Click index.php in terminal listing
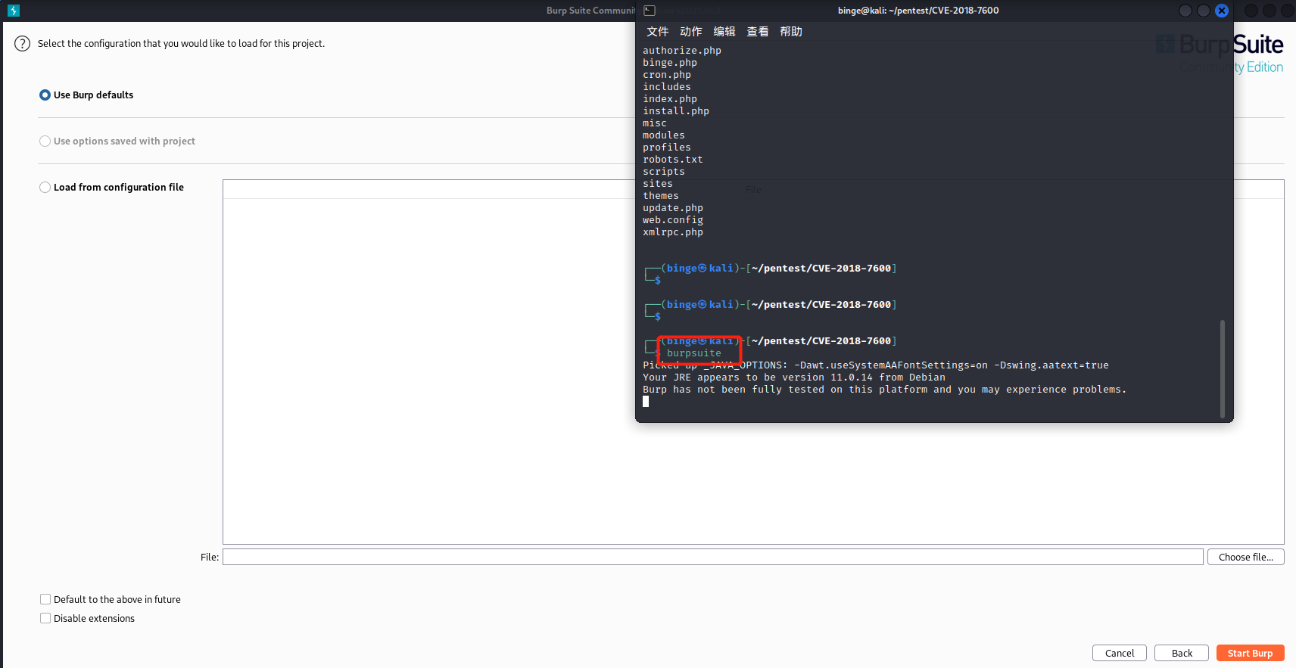Screen dimensions: 1296x668 (670, 99)
